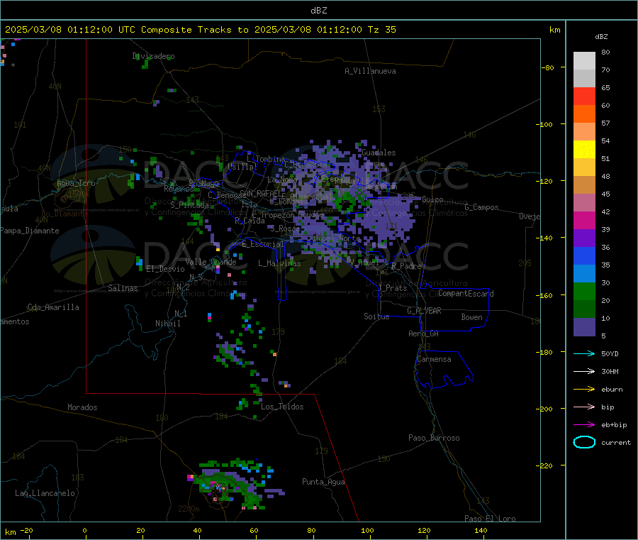
Task: Click the El_Desvio place label
Action: (165, 269)
